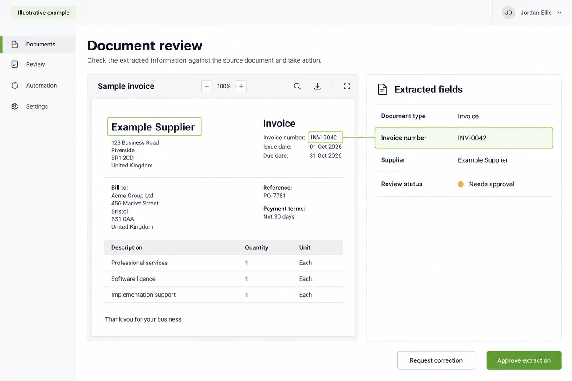This screenshot has height=381, width=572.
Task: Click the Net 30 days payment terms
Action: 279,217
